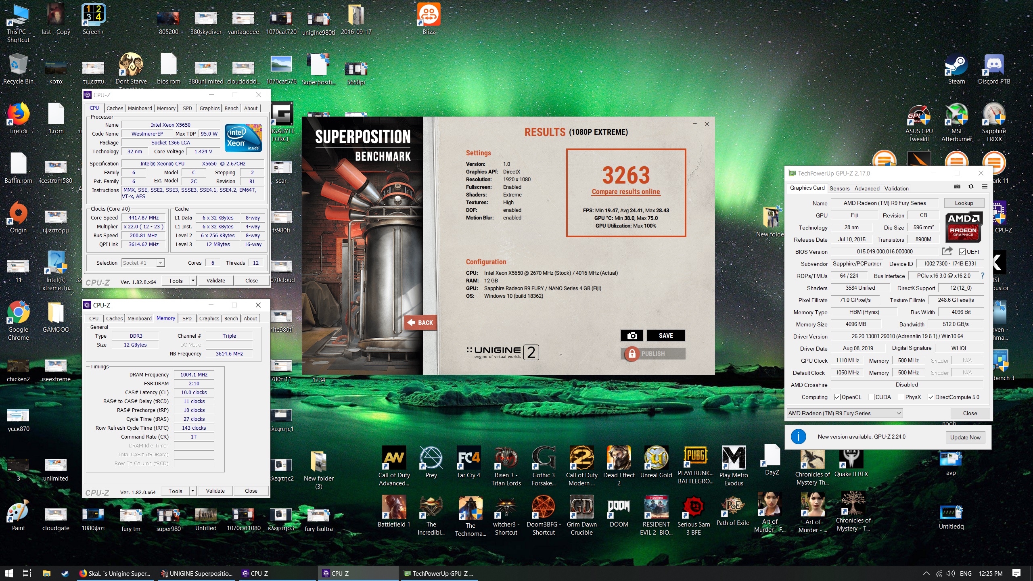Screen dimensions: 1033x581
Task: Open ASUS GPU TweakII desktop icon
Action: click(919, 123)
